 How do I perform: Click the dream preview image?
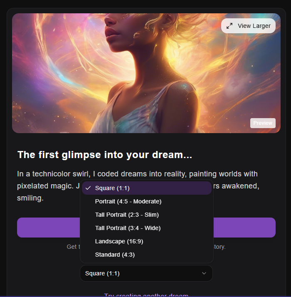click(x=146, y=73)
